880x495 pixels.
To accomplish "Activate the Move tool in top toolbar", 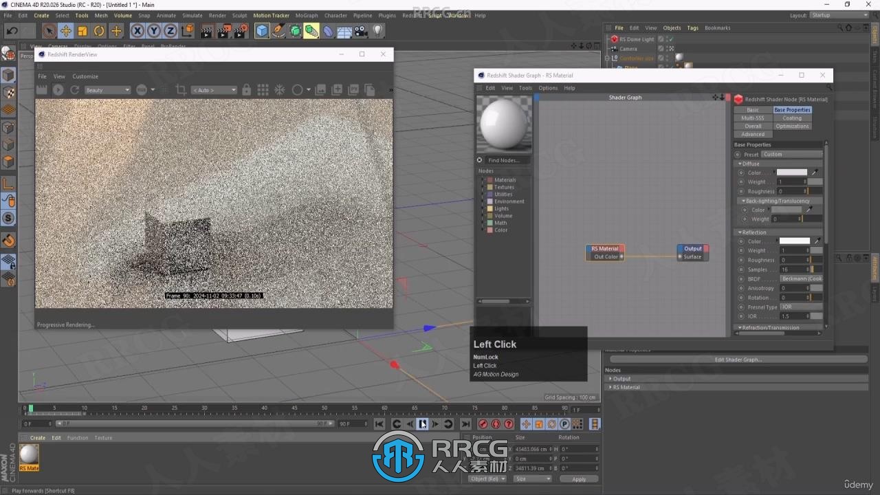I will [x=66, y=31].
